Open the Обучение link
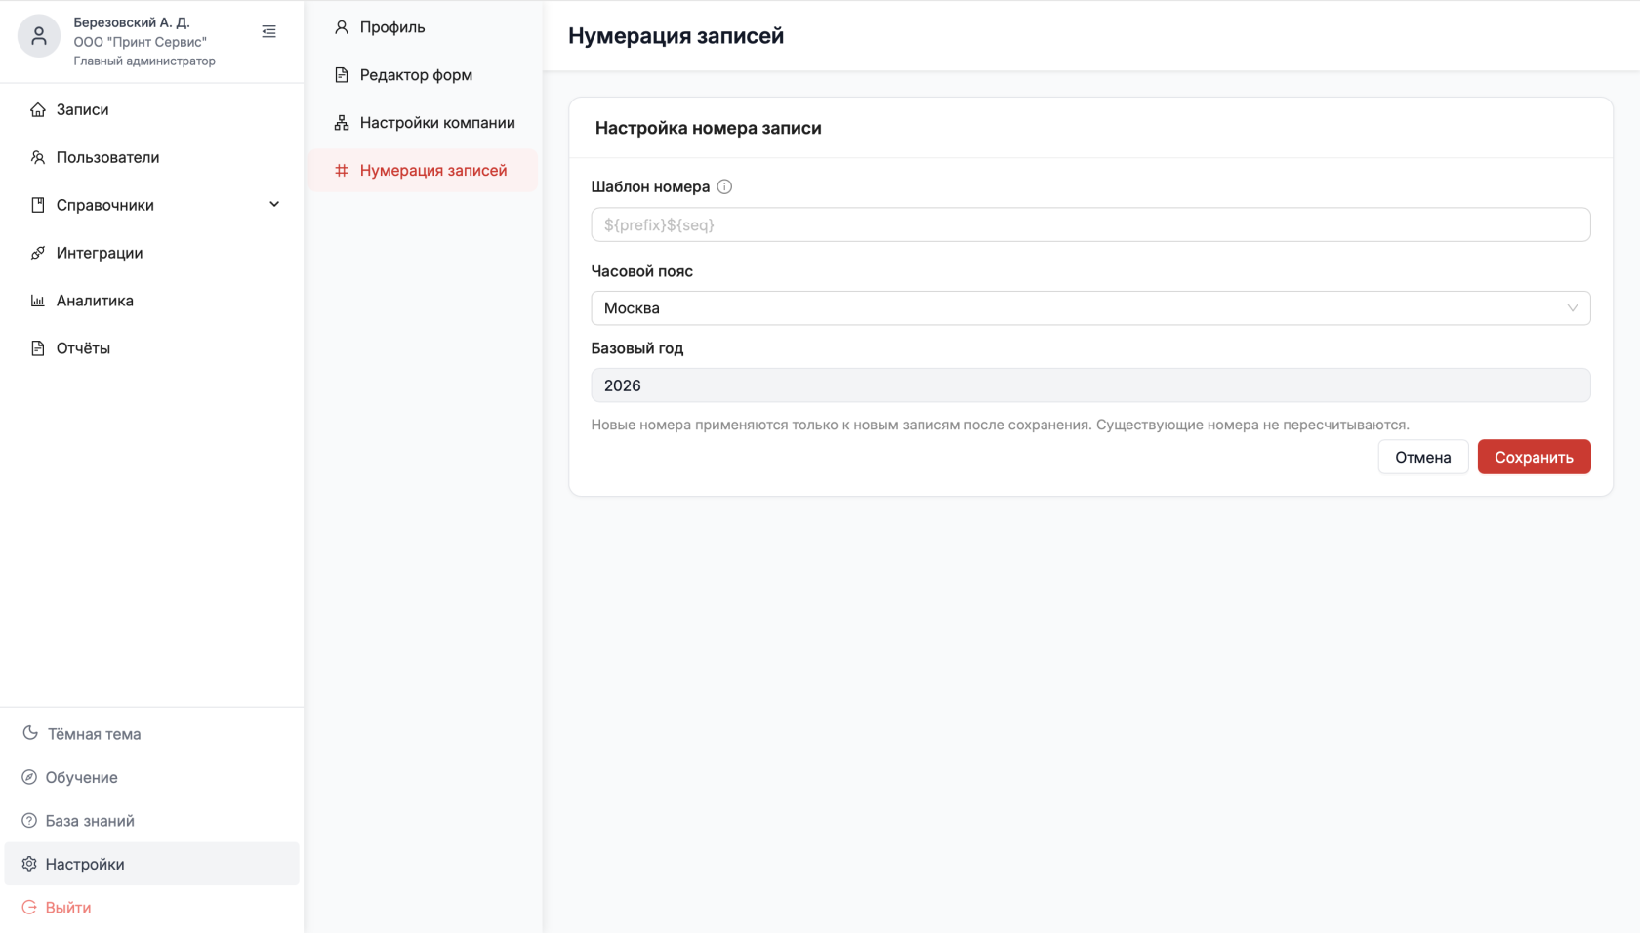 152,777
